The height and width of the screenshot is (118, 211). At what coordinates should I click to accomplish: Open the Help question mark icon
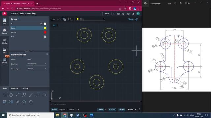(128, 14)
